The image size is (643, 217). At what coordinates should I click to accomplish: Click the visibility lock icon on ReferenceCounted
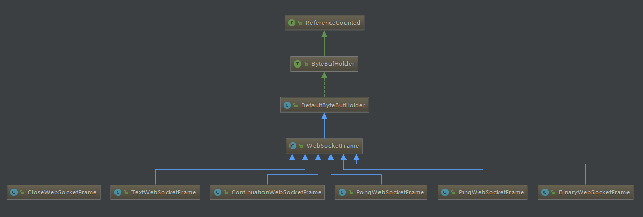(x=300, y=23)
